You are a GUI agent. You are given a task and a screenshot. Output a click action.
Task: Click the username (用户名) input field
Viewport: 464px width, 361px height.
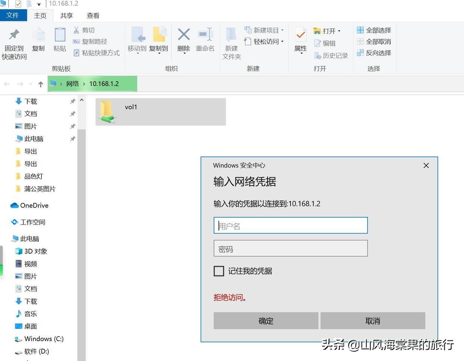290,226
